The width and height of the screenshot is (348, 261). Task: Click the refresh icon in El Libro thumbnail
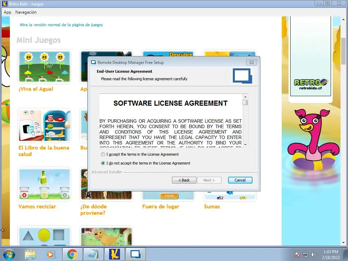[32, 112]
